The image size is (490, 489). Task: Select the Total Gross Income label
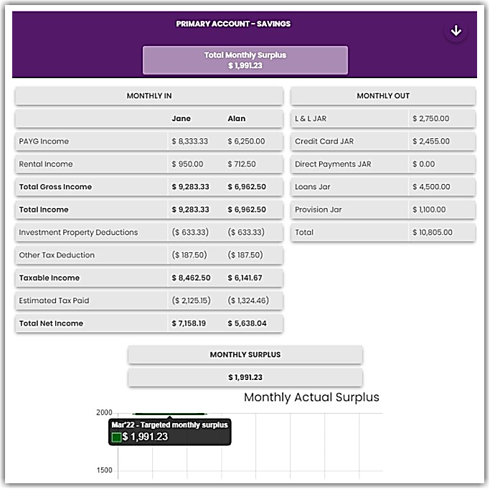click(55, 186)
